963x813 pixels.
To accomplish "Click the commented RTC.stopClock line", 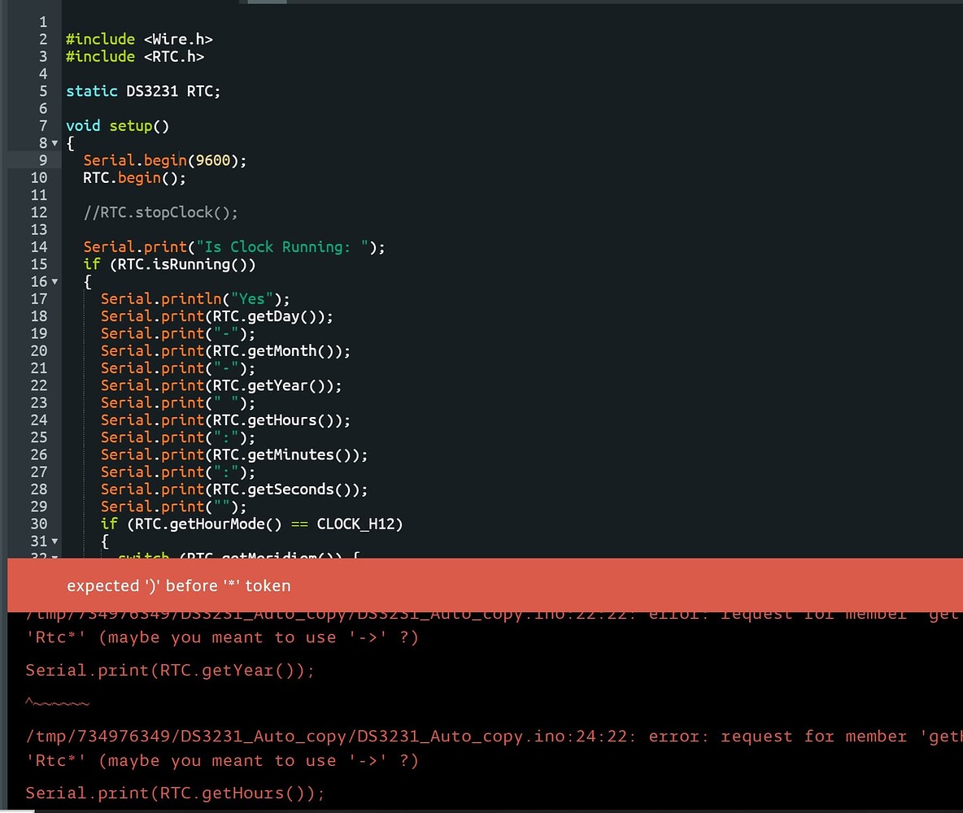I will click(x=160, y=212).
